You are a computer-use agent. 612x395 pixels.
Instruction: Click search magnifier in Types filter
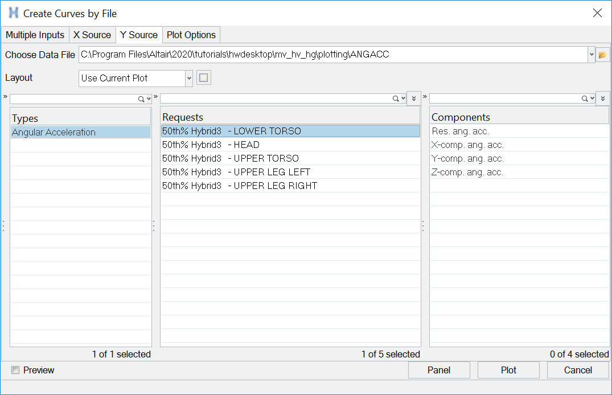coord(141,99)
